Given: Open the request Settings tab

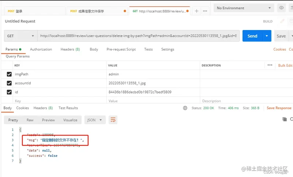Looking at the screenshot, I should click(168, 49).
